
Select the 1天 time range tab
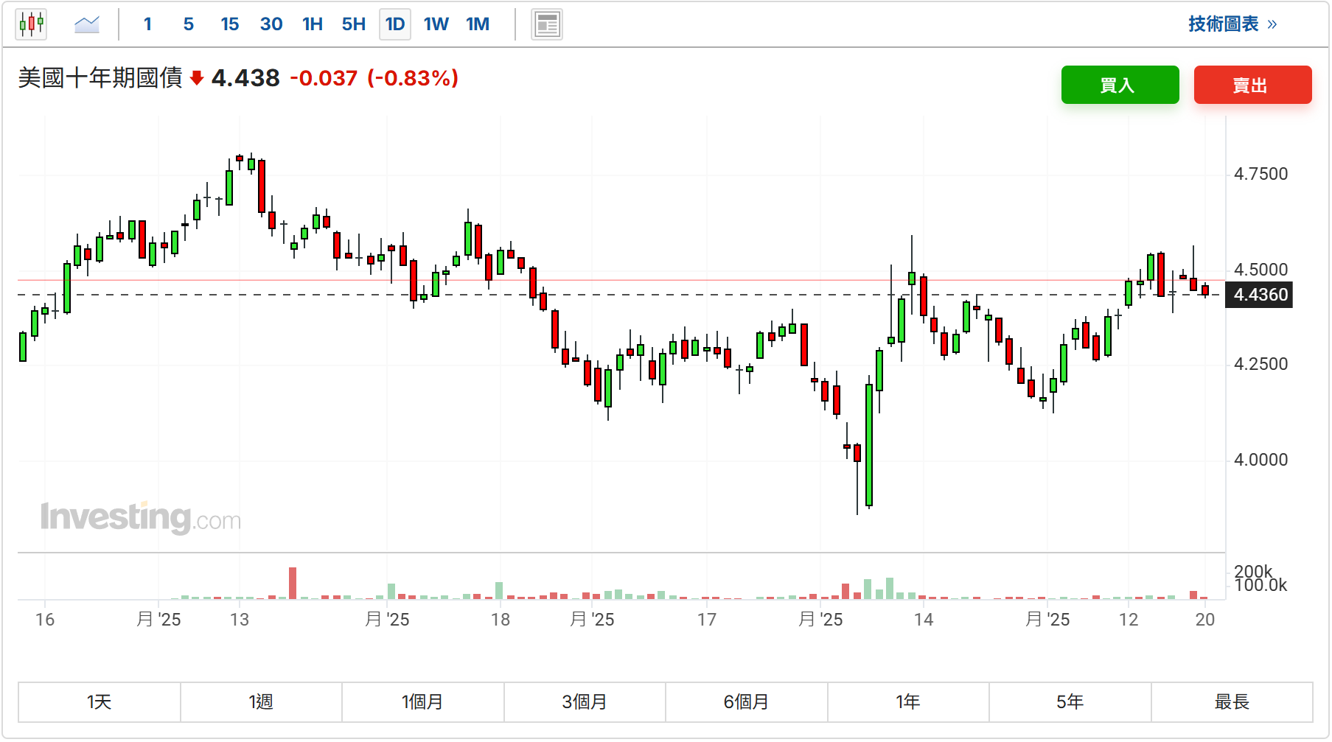click(x=100, y=701)
